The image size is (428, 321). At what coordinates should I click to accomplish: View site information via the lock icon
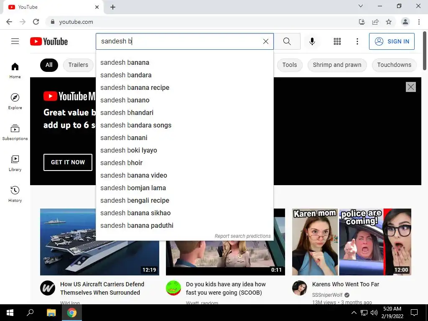pyautogui.click(x=53, y=22)
